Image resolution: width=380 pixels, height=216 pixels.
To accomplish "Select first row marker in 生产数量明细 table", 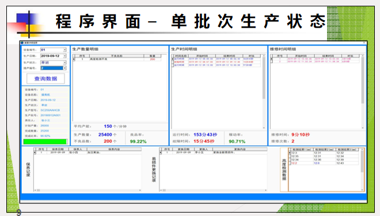I will tap(74, 59).
